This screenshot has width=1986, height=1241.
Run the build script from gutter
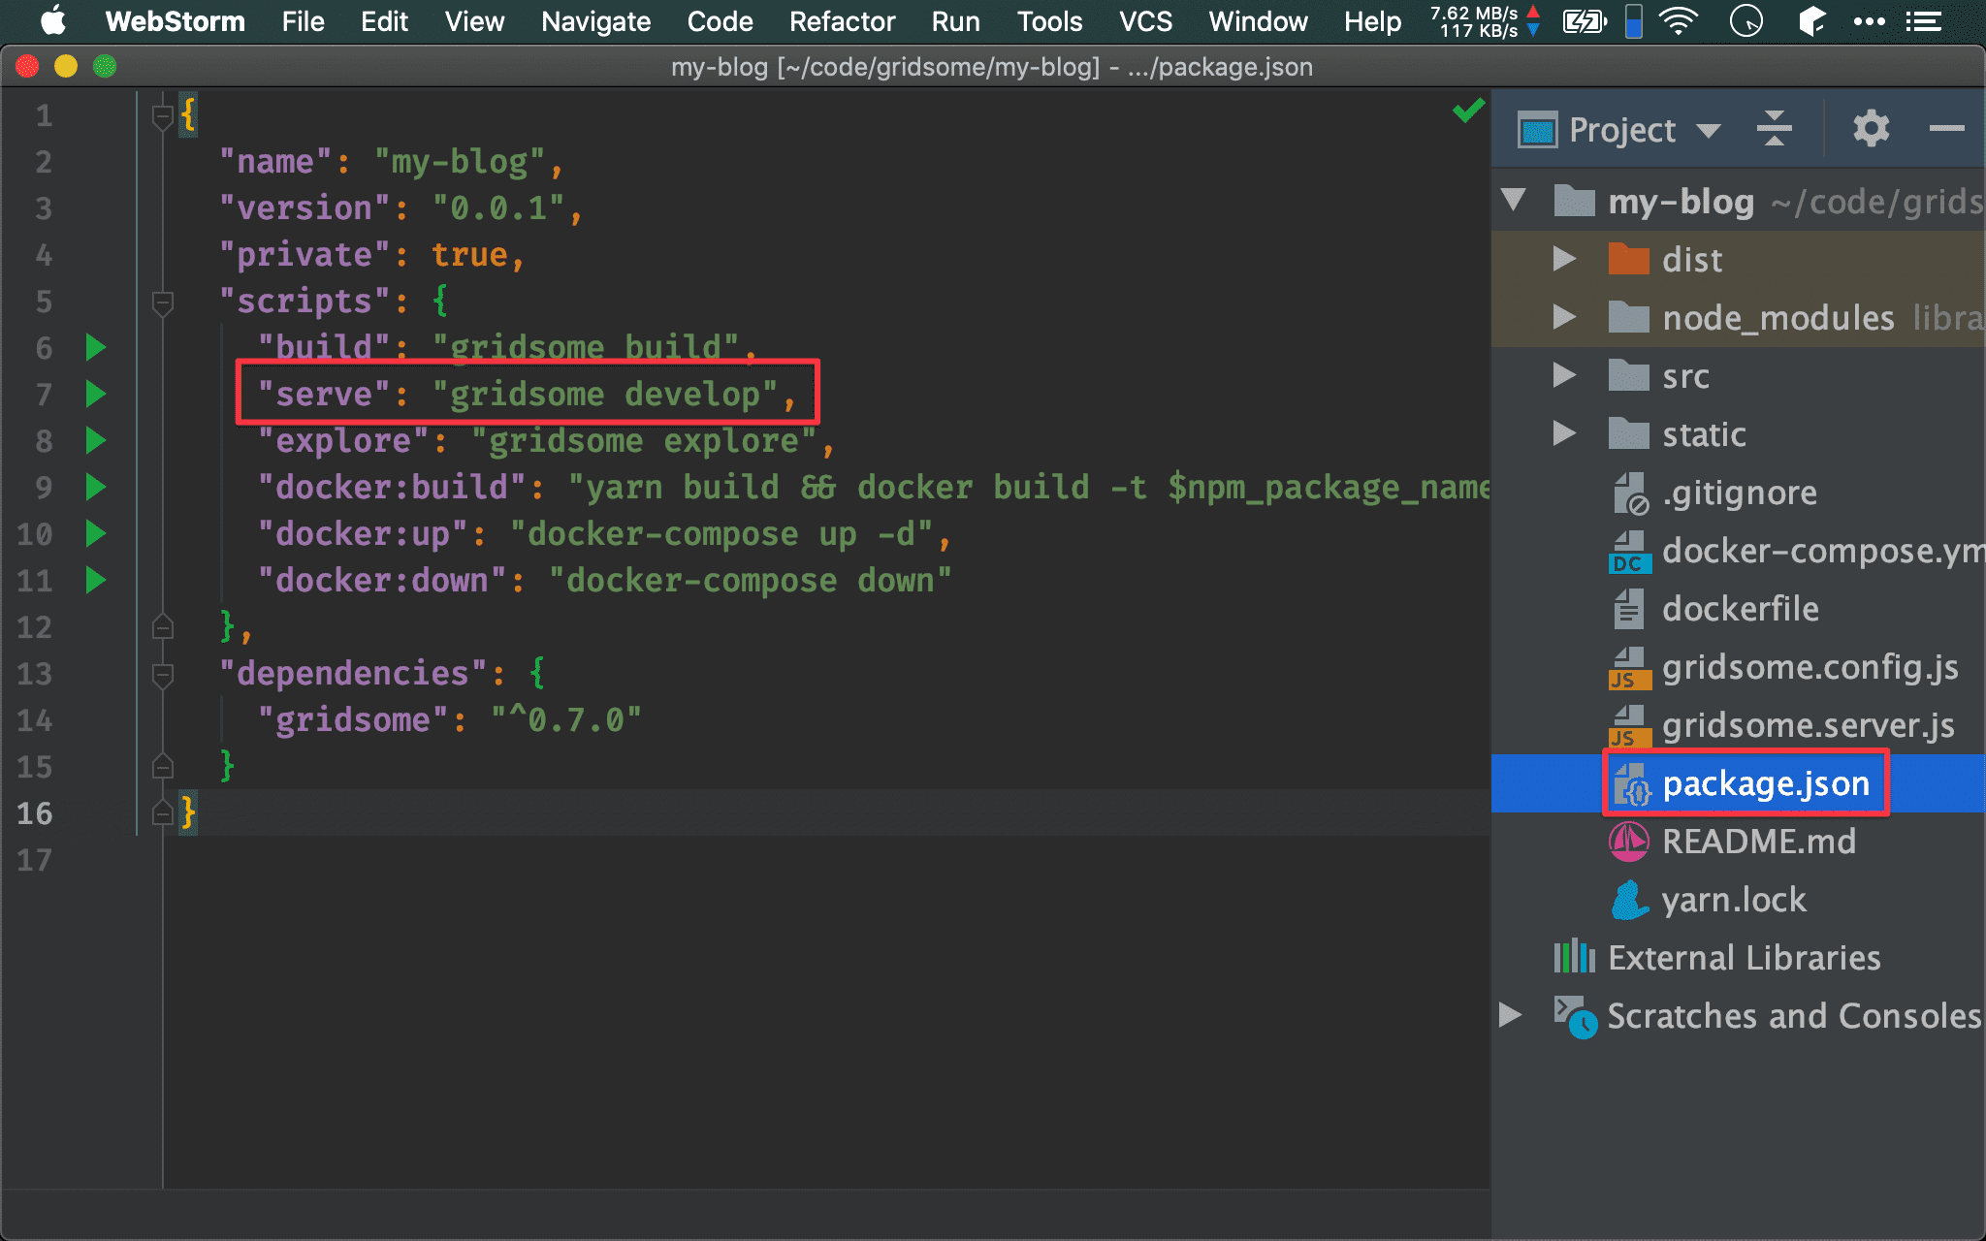[95, 347]
